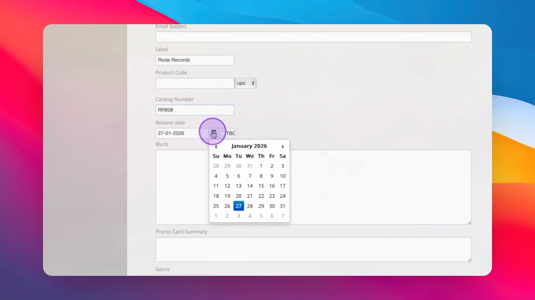This screenshot has width=535, height=300.
Task: Choose day 23 in the calendar
Action: [x=272, y=196]
